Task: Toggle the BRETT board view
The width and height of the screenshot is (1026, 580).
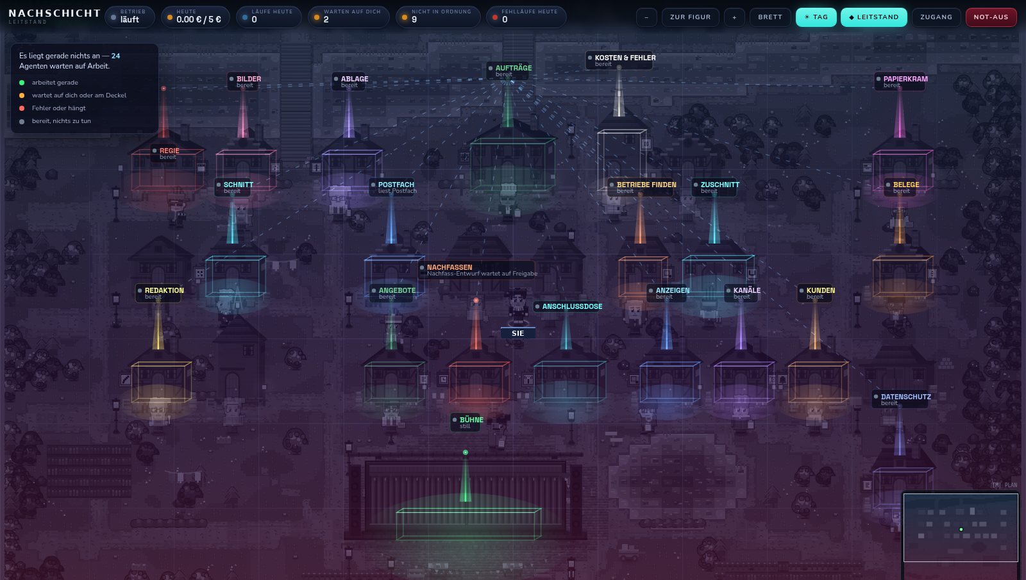Action: coord(770,17)
